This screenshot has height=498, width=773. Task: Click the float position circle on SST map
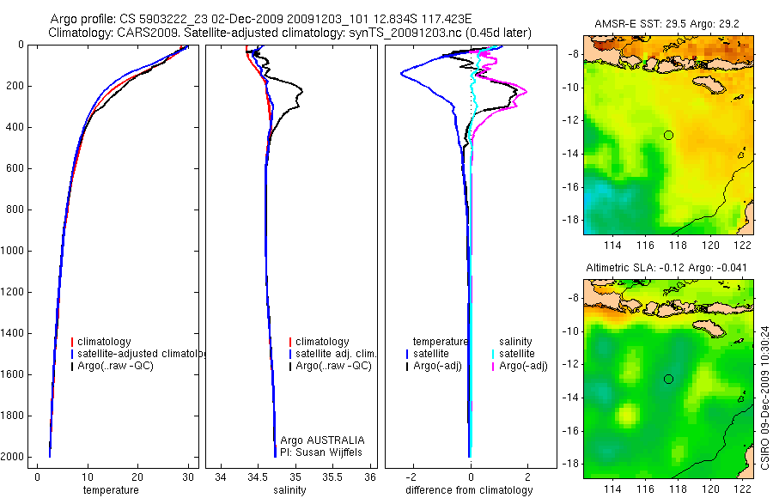pos(668,135)
